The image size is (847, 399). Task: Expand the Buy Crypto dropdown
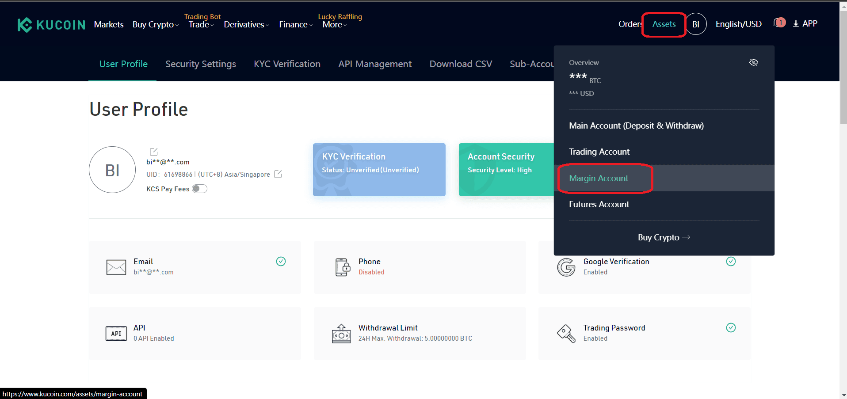(156, 25)
